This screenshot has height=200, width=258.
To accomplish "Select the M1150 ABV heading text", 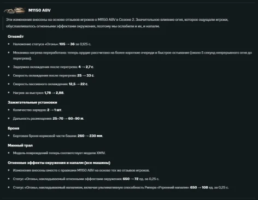I will click(x=39, y=10).
